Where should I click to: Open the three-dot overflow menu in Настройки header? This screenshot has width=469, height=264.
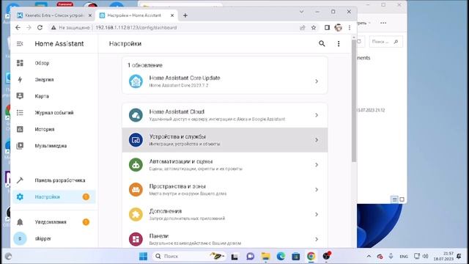(x=339, y=44)
